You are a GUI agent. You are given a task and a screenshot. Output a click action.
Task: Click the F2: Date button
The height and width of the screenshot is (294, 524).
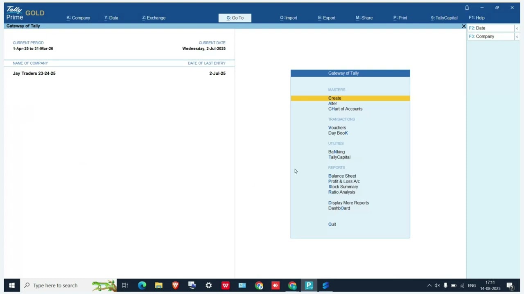tap(491, 28)
